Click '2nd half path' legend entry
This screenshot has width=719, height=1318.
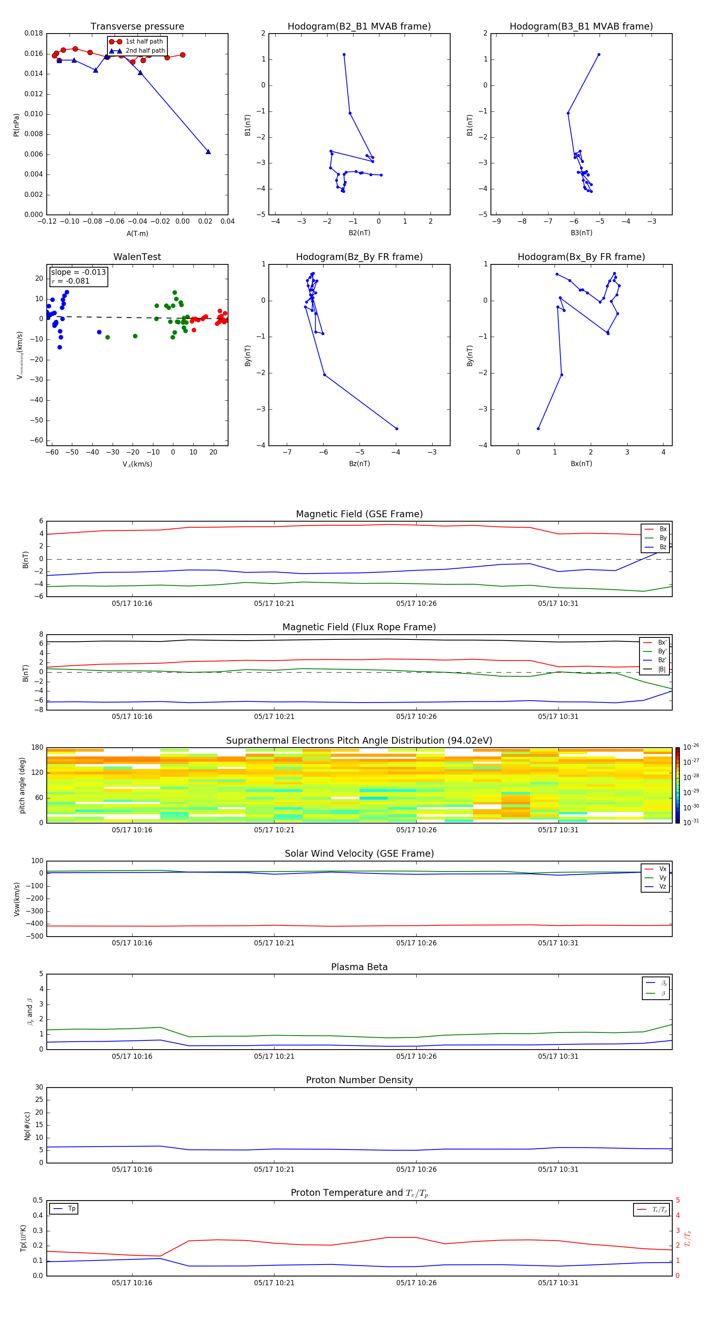(x=138, y=51)
